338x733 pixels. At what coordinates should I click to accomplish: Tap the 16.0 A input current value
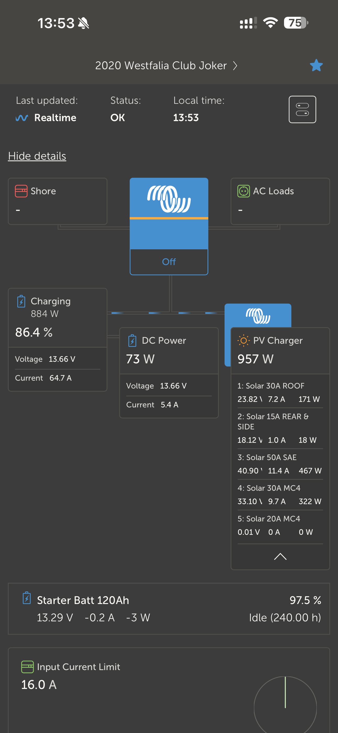[x=39, y=685]
